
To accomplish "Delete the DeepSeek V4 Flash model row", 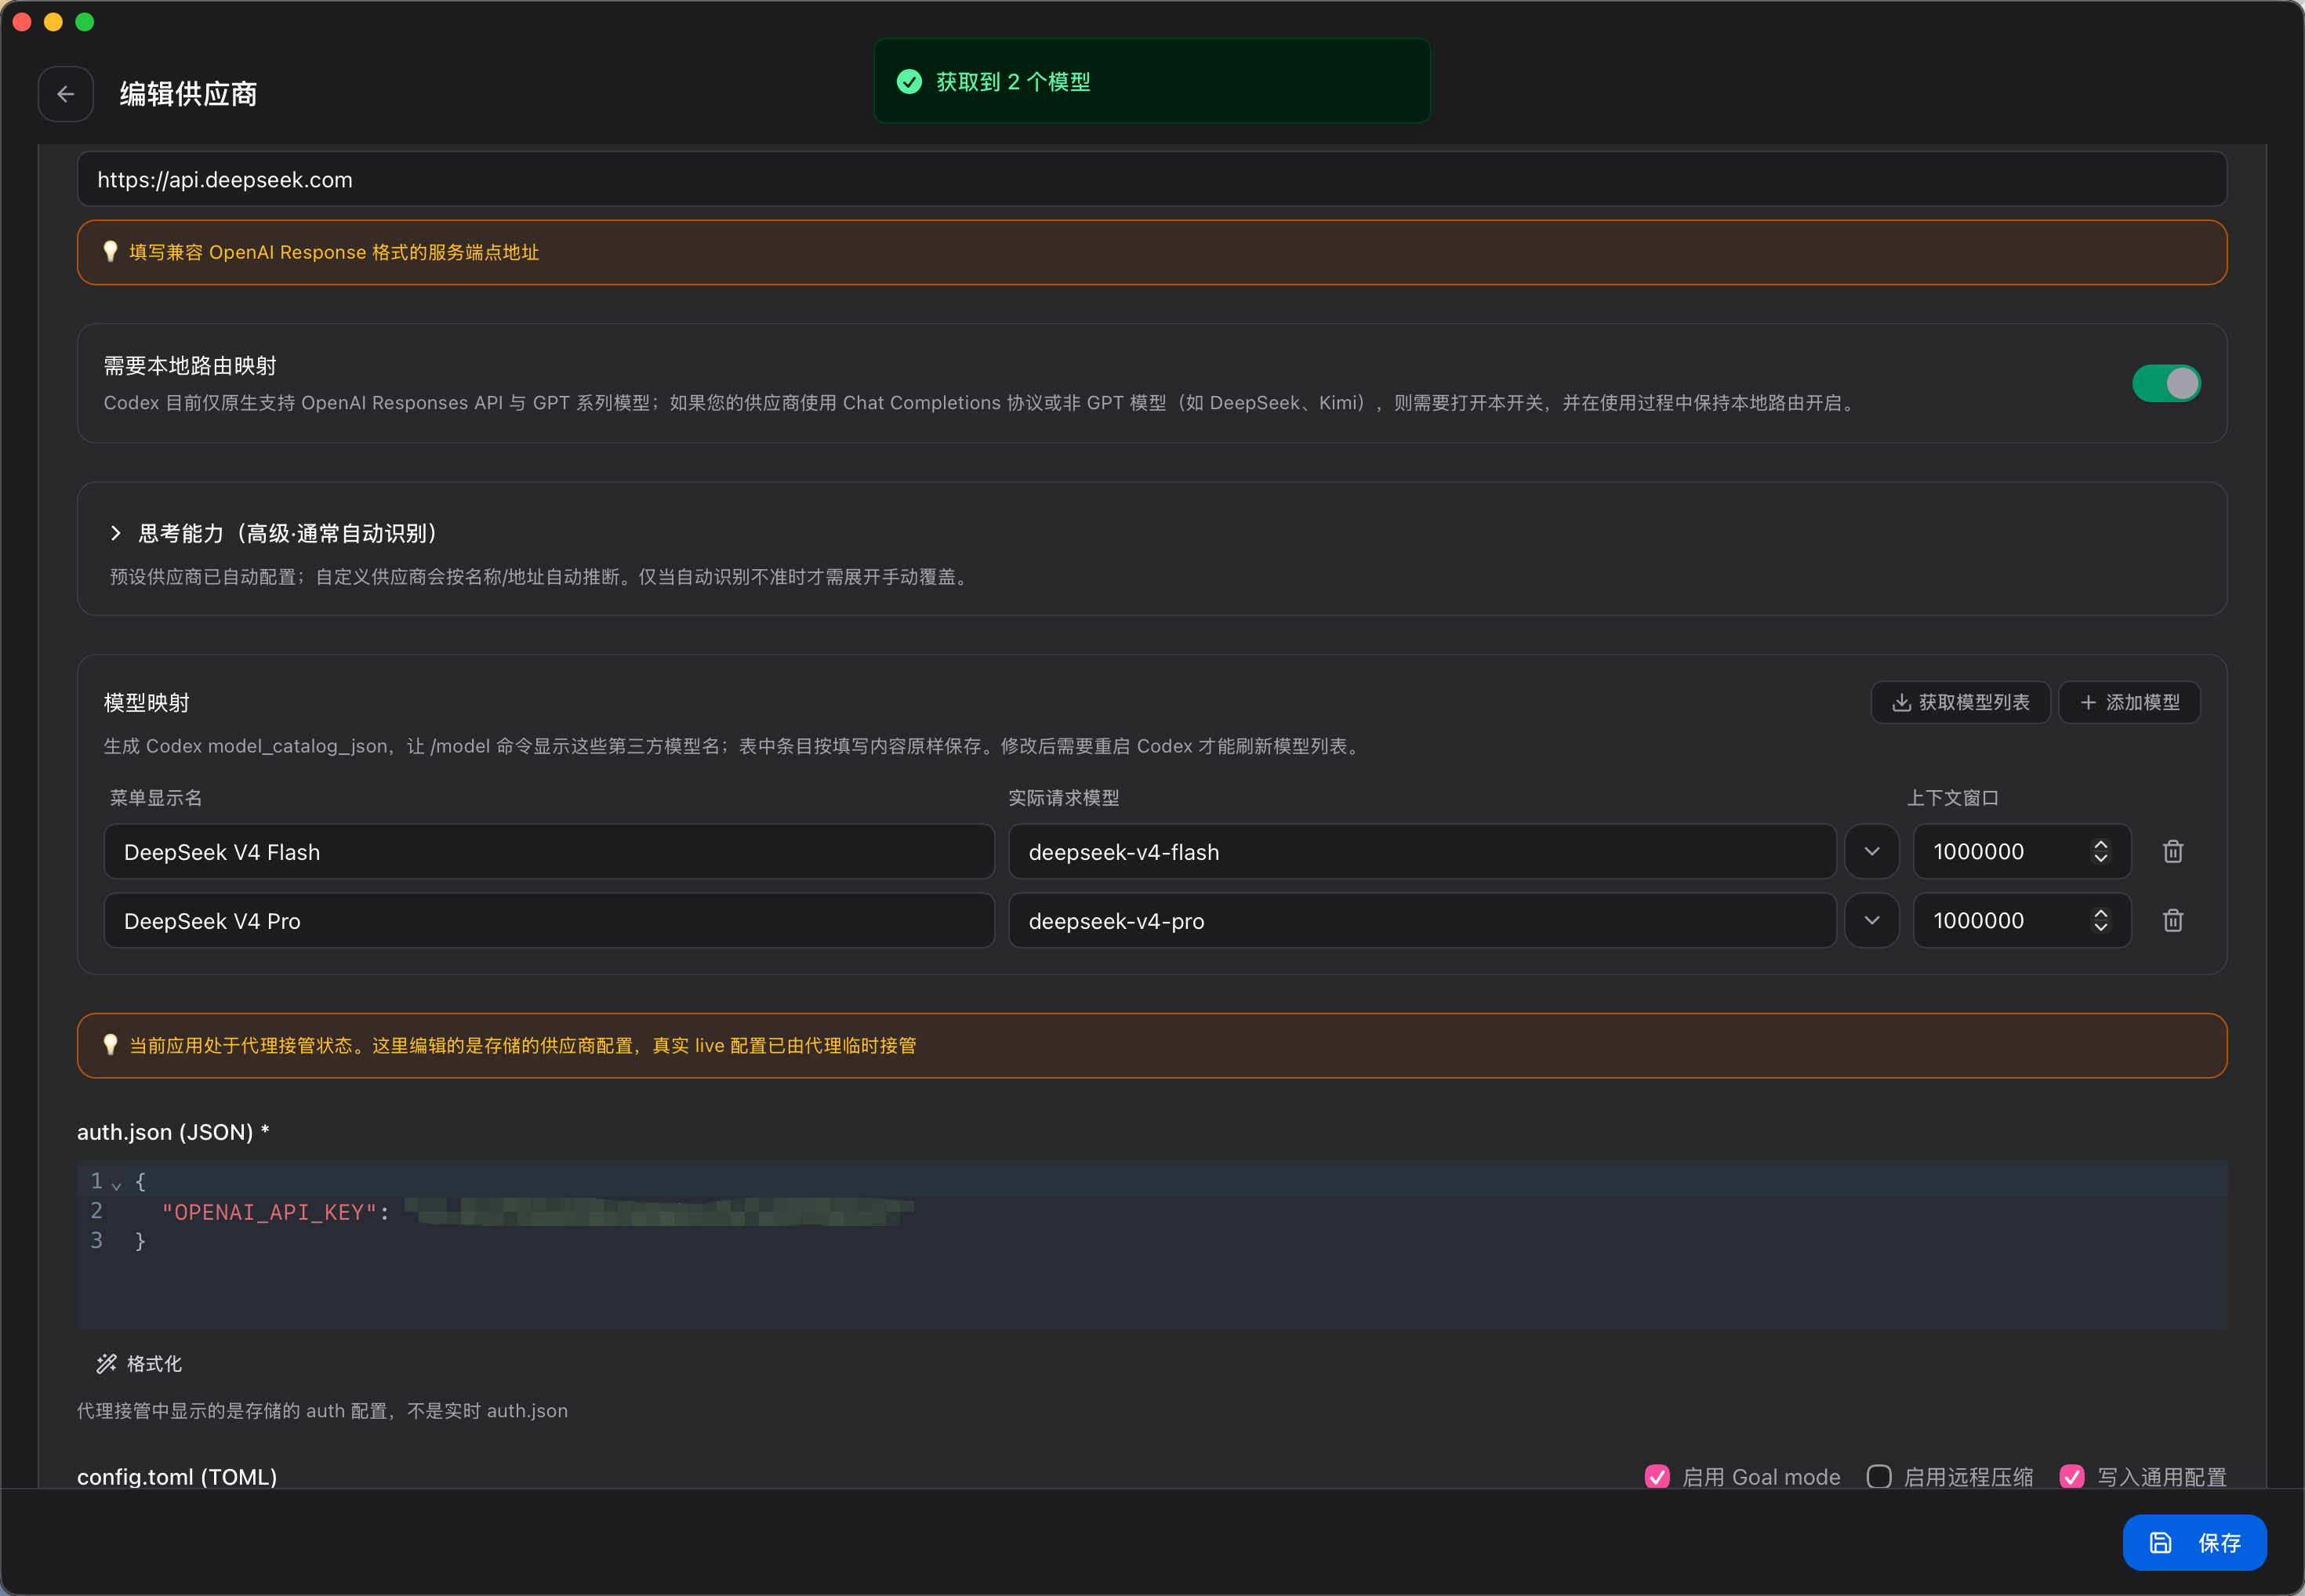I will (2172, 852).
